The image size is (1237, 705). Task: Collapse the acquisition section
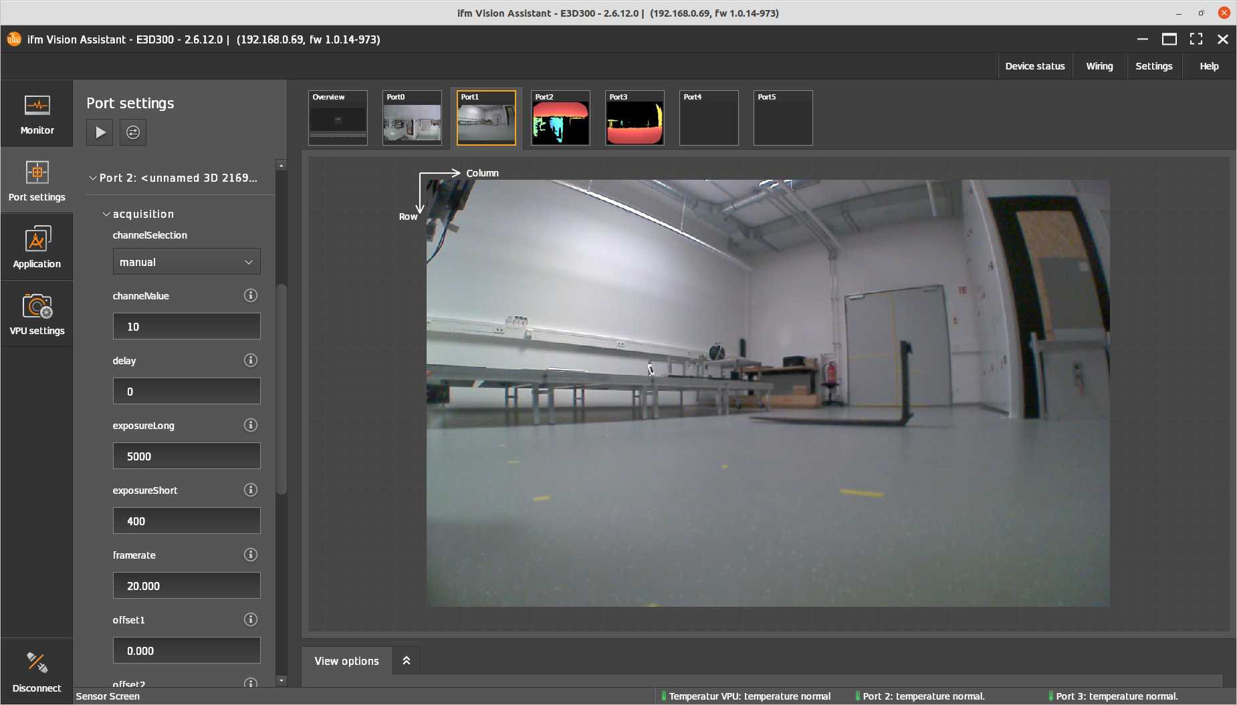pyautogui.click(x=106, y=215)
